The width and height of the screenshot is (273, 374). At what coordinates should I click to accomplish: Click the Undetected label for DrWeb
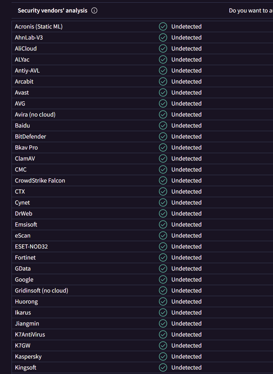coord(186,213)
